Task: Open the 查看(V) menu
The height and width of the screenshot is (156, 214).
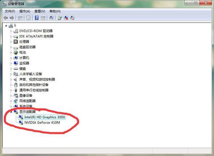Action: point(40,11)
